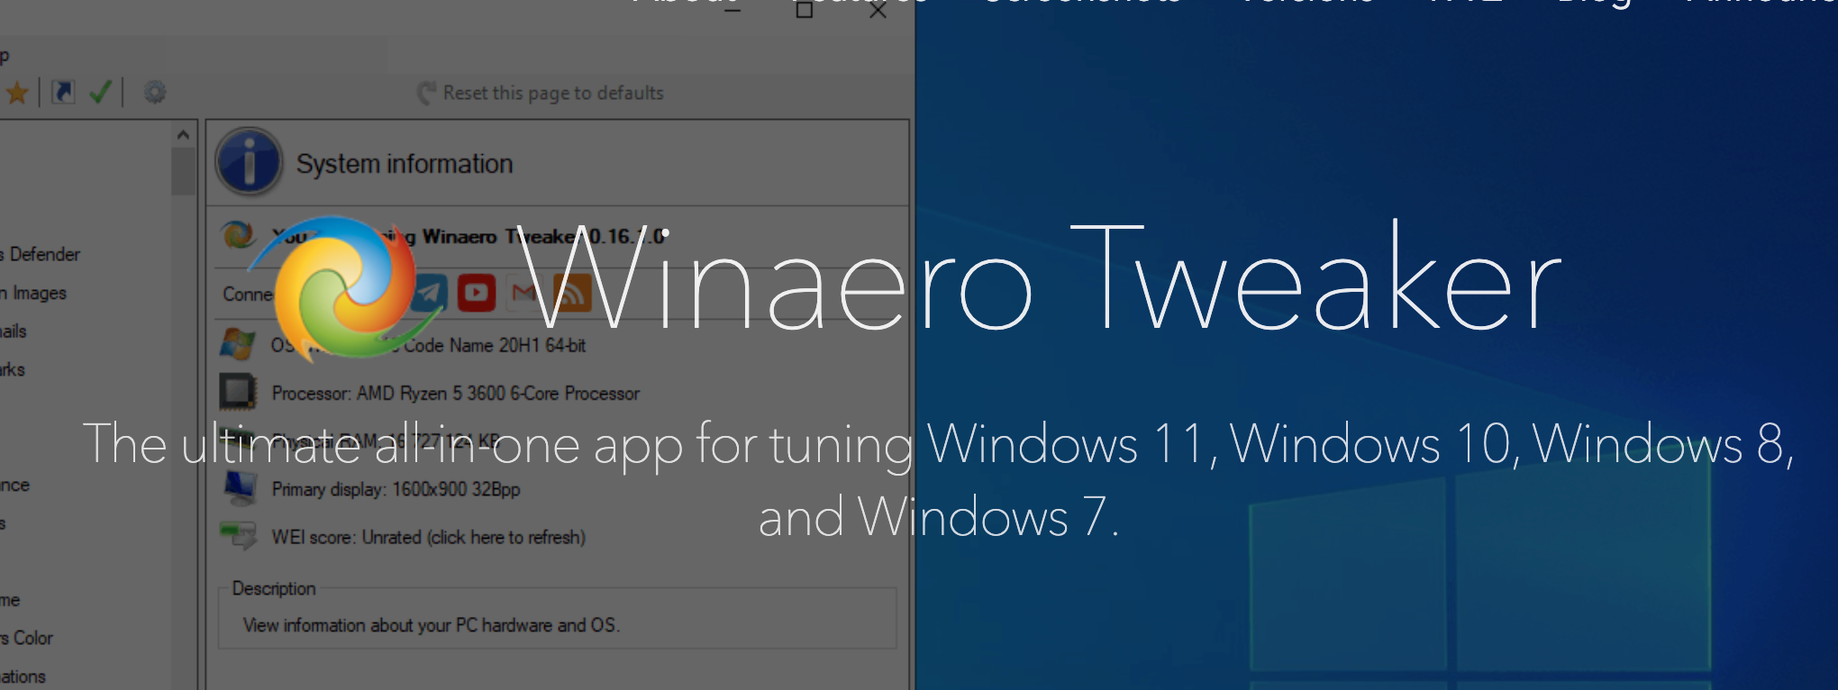Viewport: 1838px width, 690px height.
Task: Select the tree item ending in 'rks'
Action: coord(13,369)
